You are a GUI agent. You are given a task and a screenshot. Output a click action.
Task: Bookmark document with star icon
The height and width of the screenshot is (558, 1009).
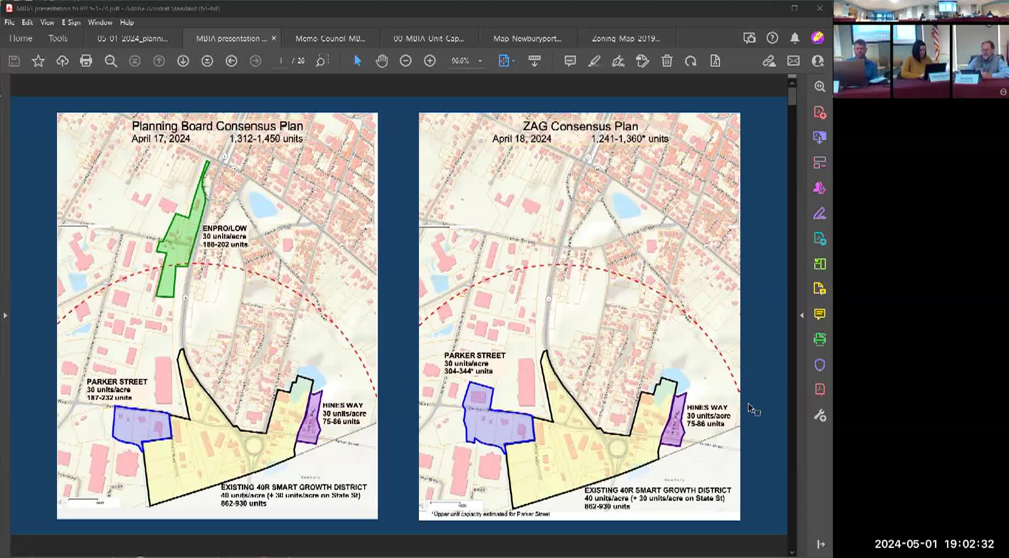[38, 61]
